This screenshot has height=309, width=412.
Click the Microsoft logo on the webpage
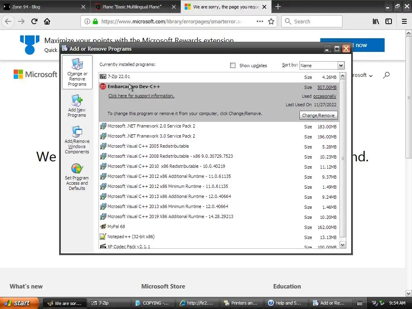coord(35,74)
